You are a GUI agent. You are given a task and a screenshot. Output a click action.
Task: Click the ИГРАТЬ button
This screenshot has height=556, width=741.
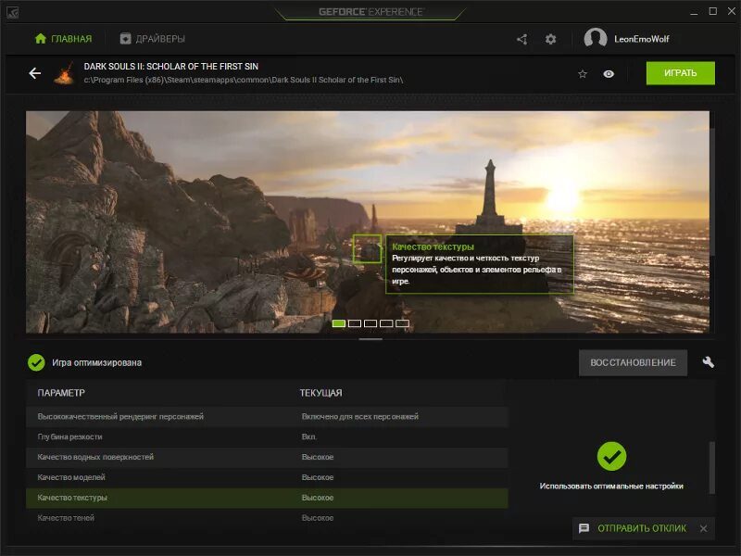coord(681,73)
